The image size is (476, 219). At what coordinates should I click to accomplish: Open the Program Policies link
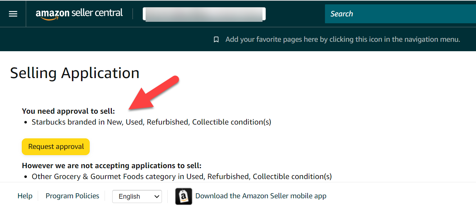72,196
